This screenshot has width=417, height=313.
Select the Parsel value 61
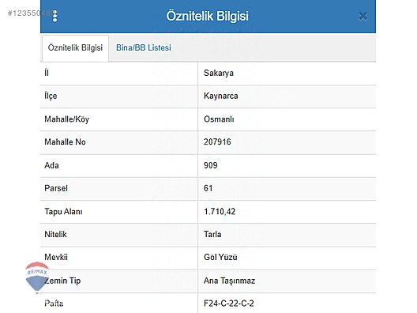(x=208, y=188)
